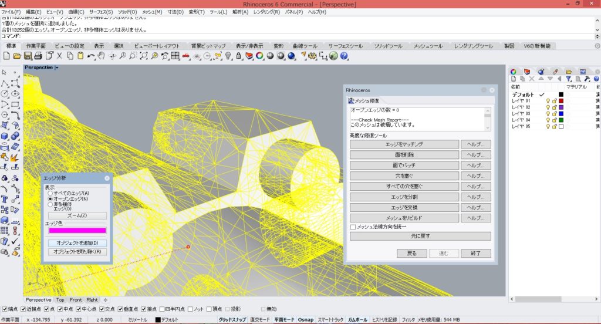Toggle lock icon for レイヤ 03
This screenshot has width=601, height=324.
click(x=555, y=113)
